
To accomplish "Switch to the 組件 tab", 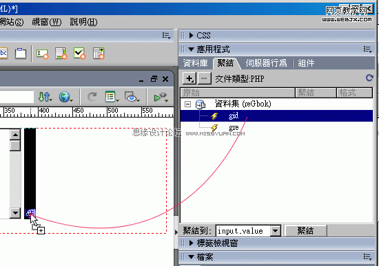I will point(306,63).
